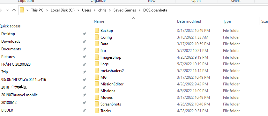Go to Saved Games in breadcrumb

[x=125, y=10]
